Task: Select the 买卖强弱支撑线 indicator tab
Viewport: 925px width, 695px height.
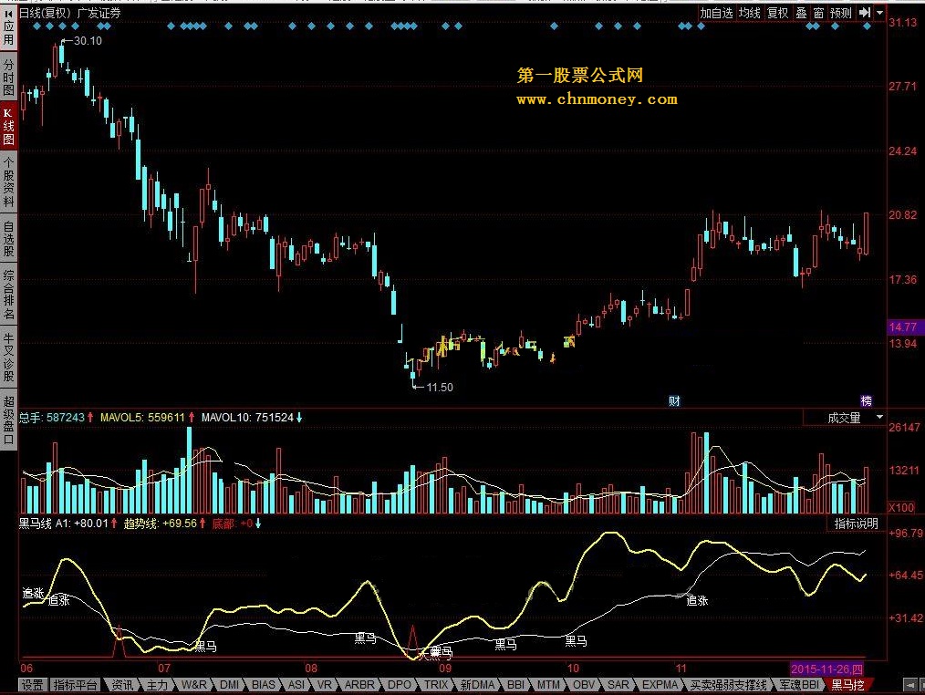Action: [x=728, y=685]
